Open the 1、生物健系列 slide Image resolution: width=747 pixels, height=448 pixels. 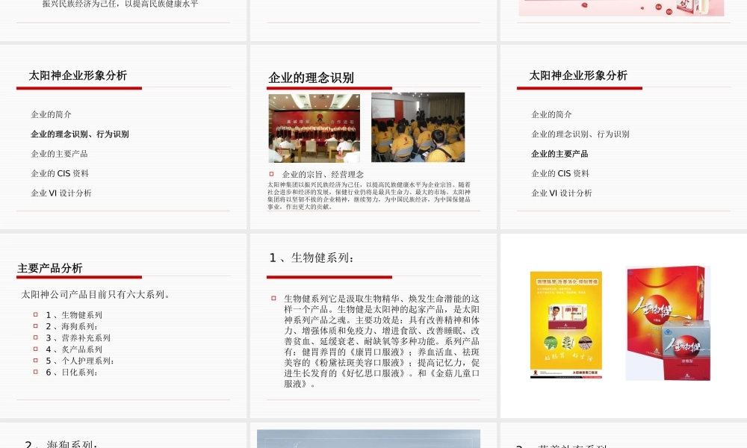pos(373,326)
